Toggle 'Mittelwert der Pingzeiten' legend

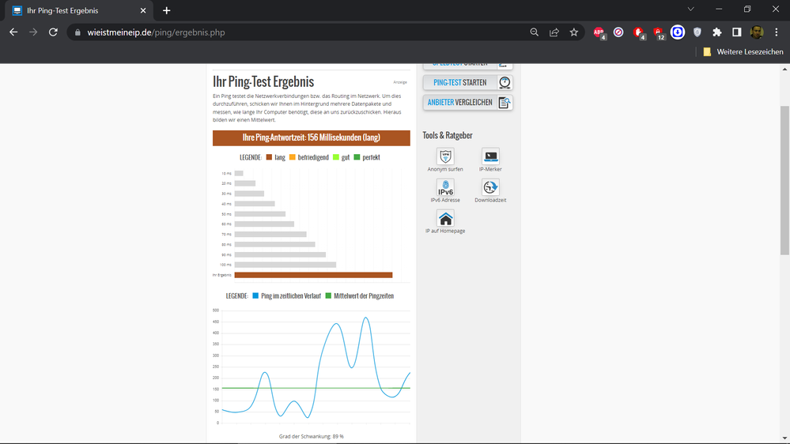360,296
